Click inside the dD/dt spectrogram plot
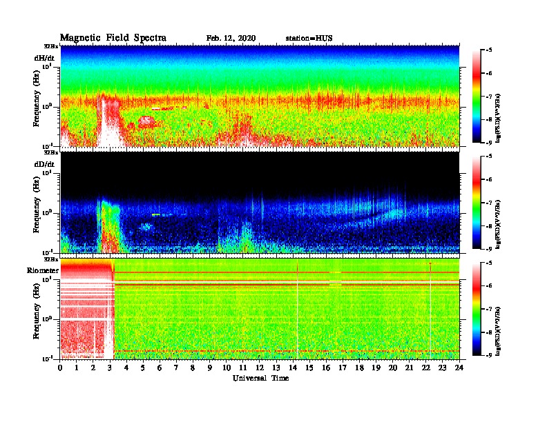This screenshot has width=547, height=422. 260,202
